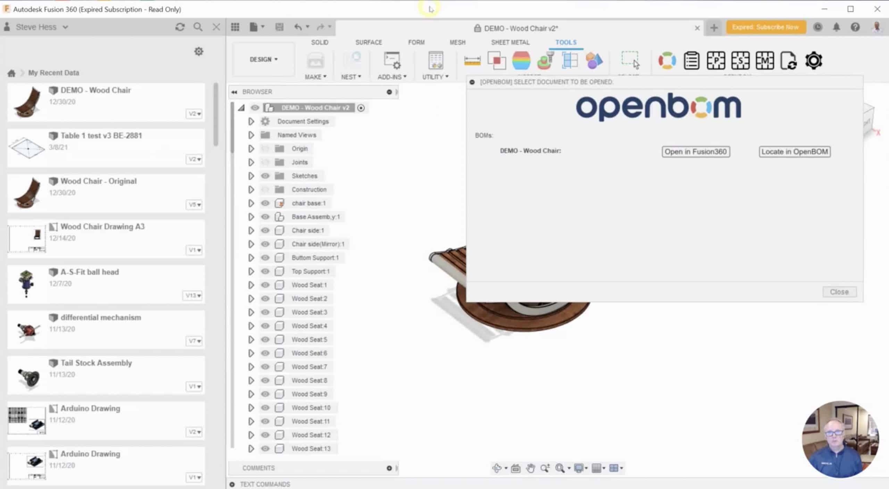Switch to the SOLID tab
The image size is (889, 489).
(319, 42)
